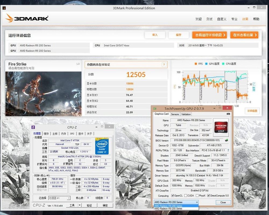Open the 欢迎 tab in 3DMark

(x=199, y=19)
